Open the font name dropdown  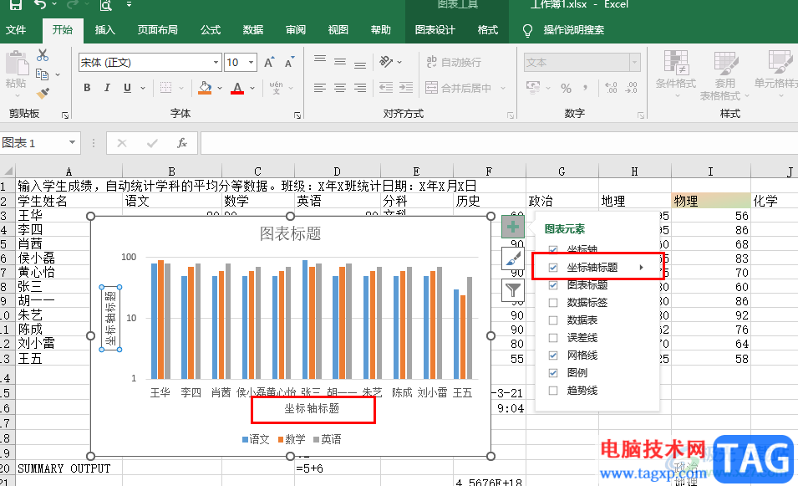216,62
